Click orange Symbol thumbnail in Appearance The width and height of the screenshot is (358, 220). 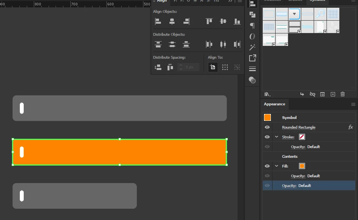[x=267, y=117]
